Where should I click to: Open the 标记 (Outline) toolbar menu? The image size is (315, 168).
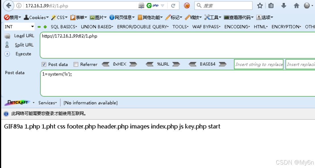point(174,18)
